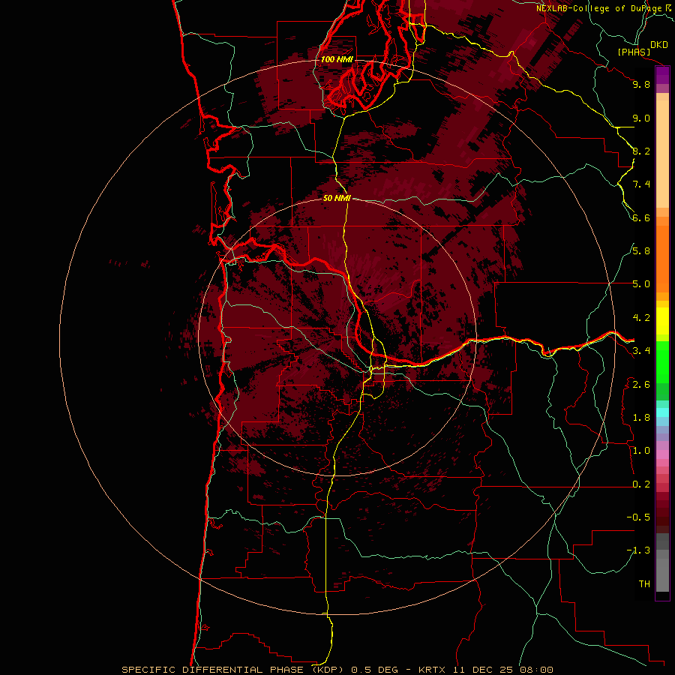This screenshot has height=675, width=675.
Task: Pick the pink band of the color scale
Action: 662,454
